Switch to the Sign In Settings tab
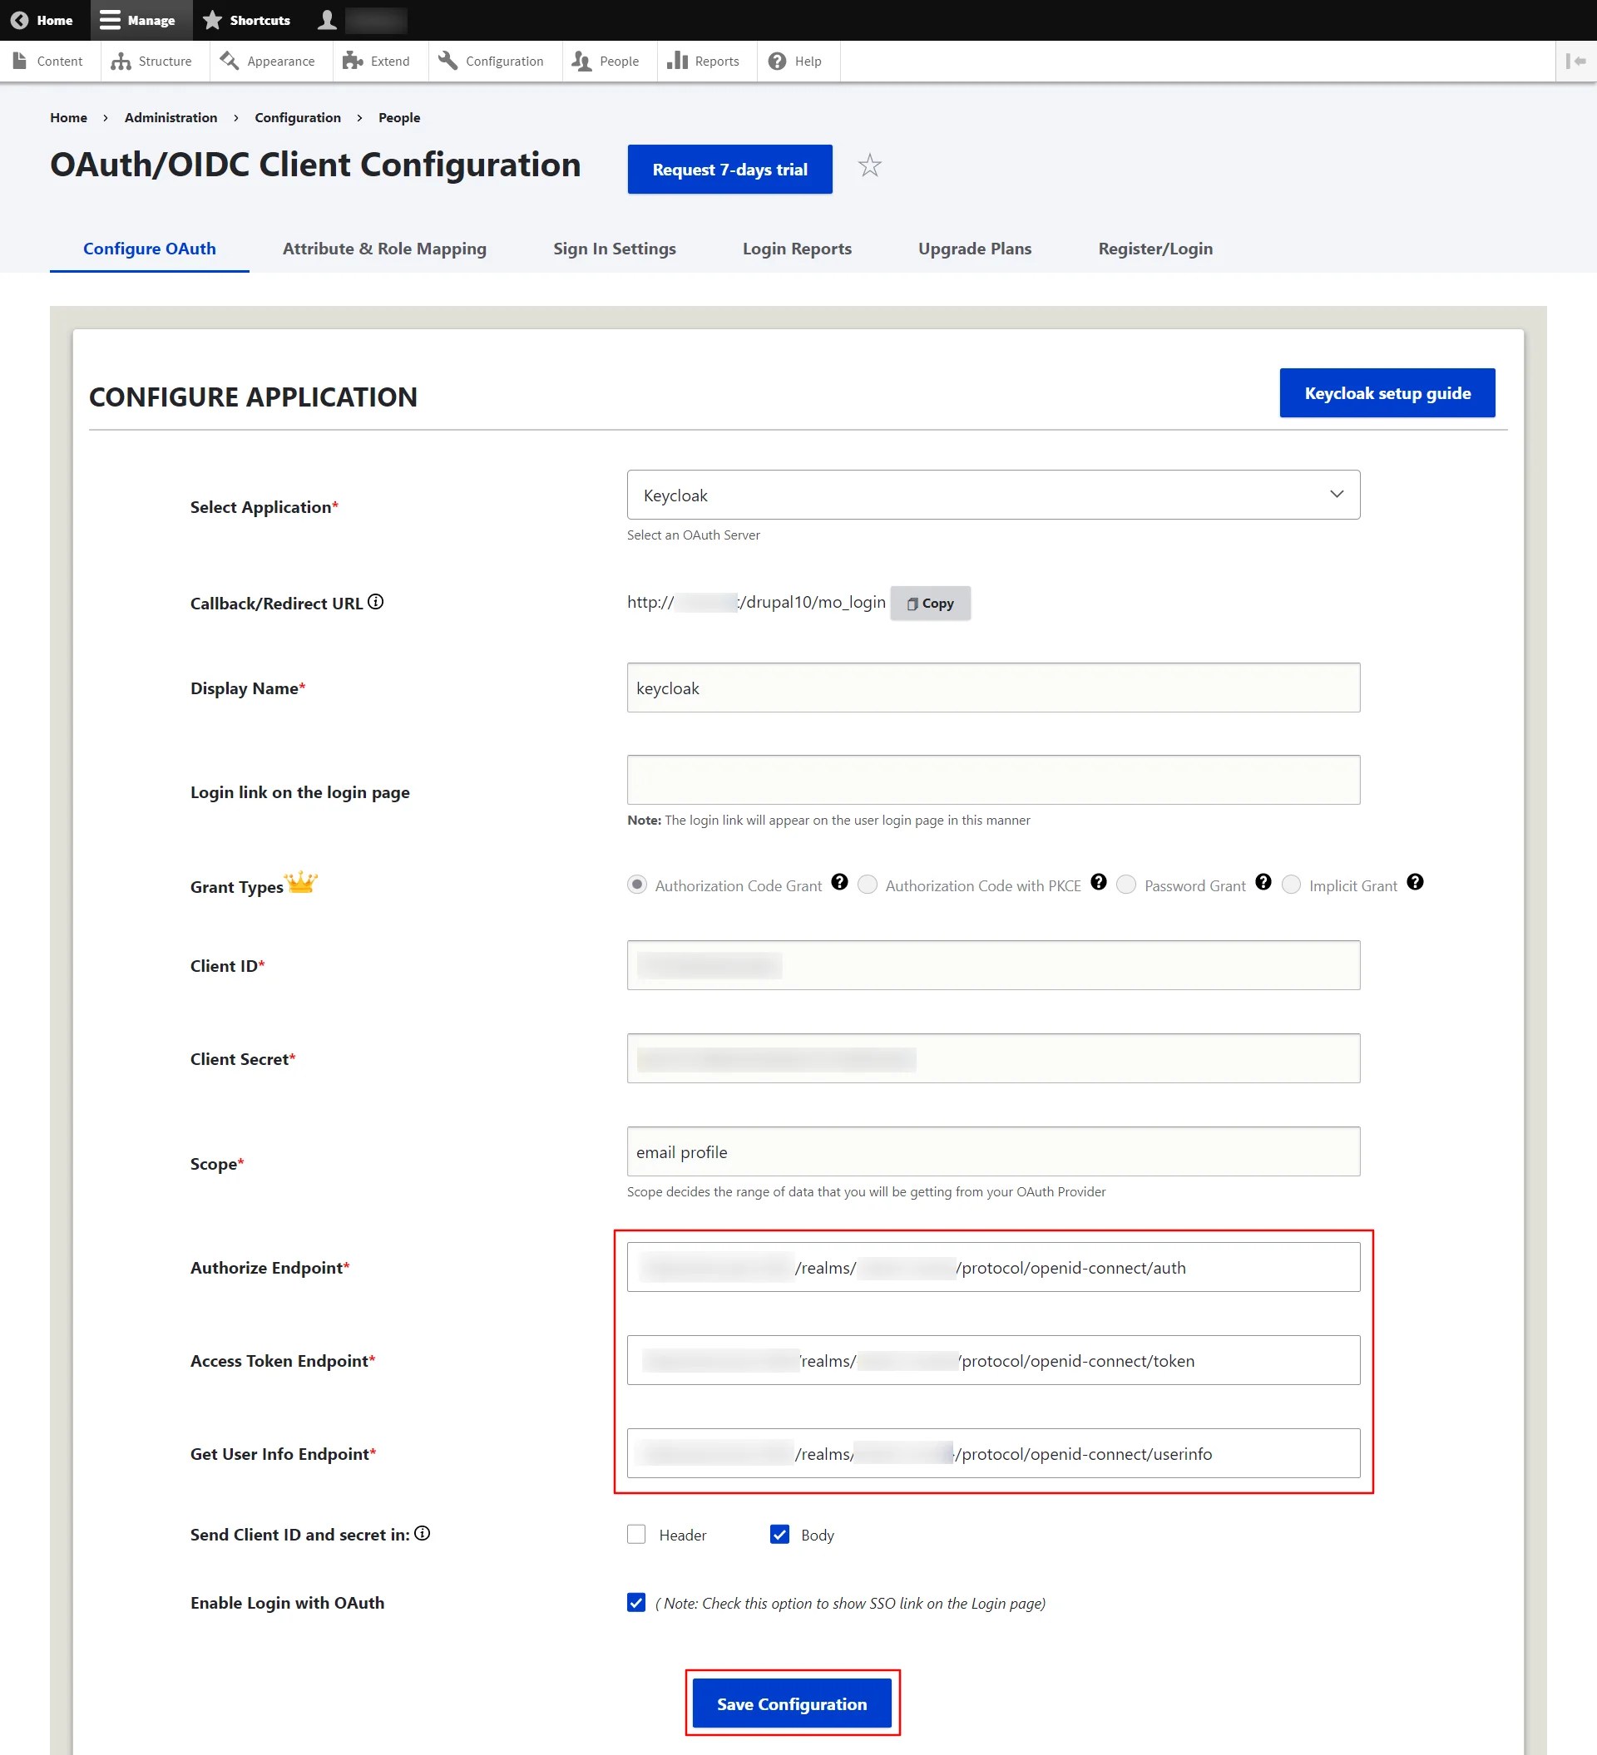1597x1755 pixels. tap(615, 248)
